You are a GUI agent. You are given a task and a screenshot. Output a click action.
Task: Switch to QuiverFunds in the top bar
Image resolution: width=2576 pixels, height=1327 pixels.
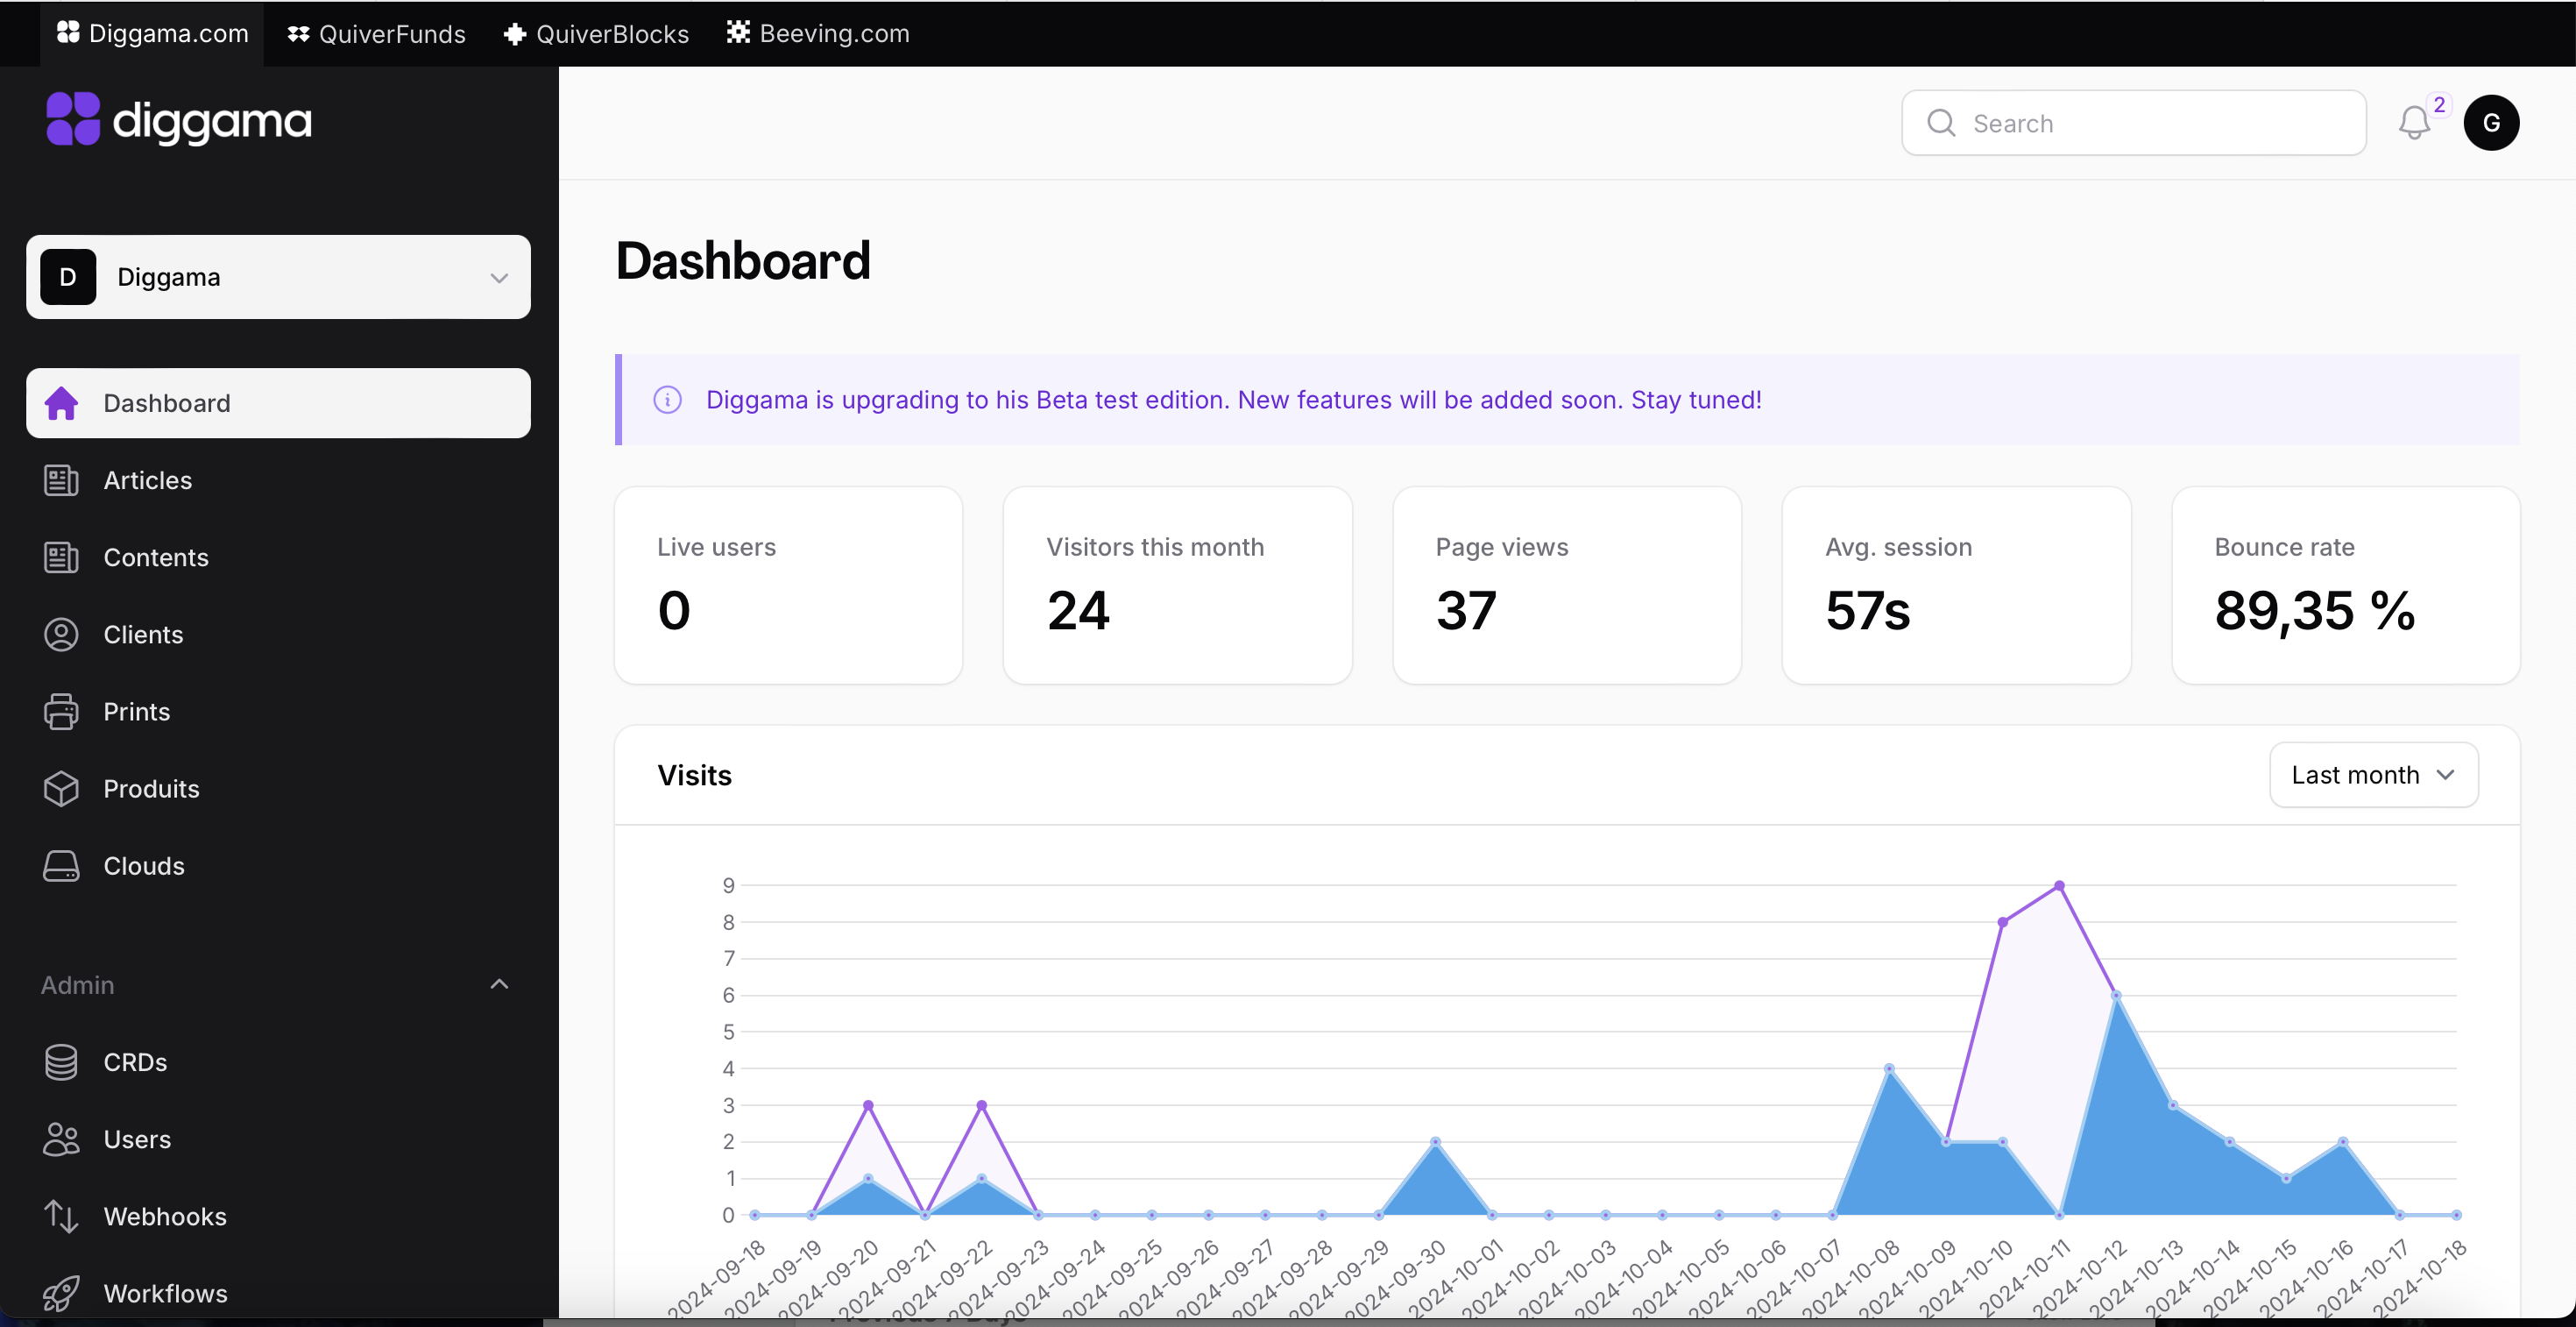point(376,33)
